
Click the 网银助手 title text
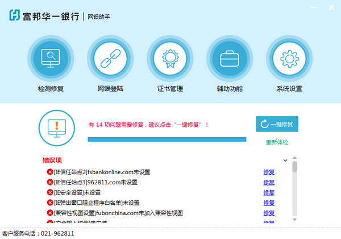pos(99,17)
